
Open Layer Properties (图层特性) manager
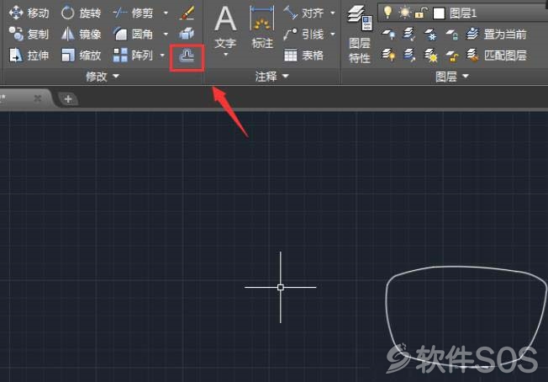(x=360, y=34)
